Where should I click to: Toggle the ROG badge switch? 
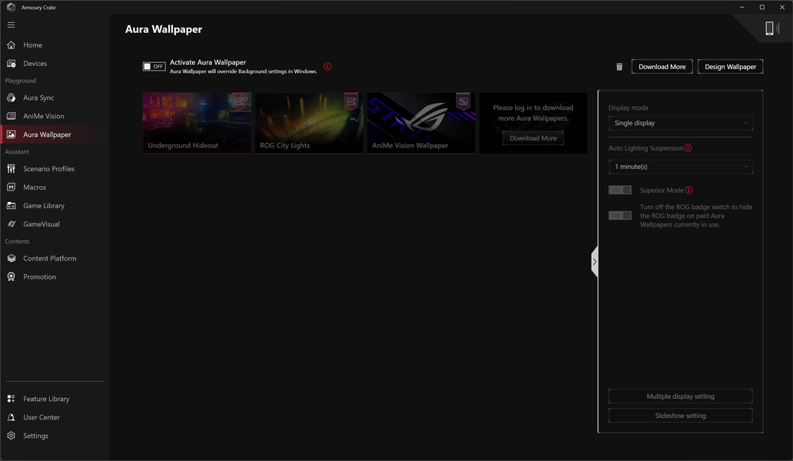619,215
